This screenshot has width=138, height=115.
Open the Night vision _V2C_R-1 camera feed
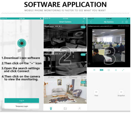(65, 36)
